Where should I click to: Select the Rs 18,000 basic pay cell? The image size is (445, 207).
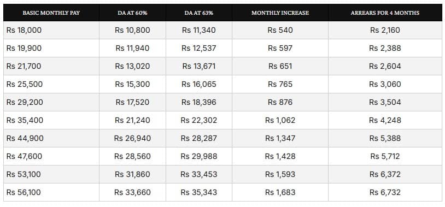[x=51, y=30]
